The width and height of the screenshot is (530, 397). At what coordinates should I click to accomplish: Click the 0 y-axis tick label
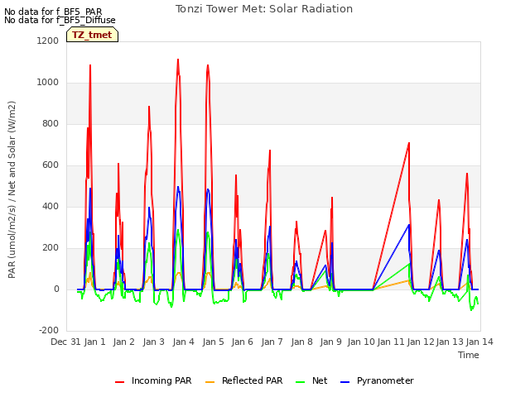(56, 289)
